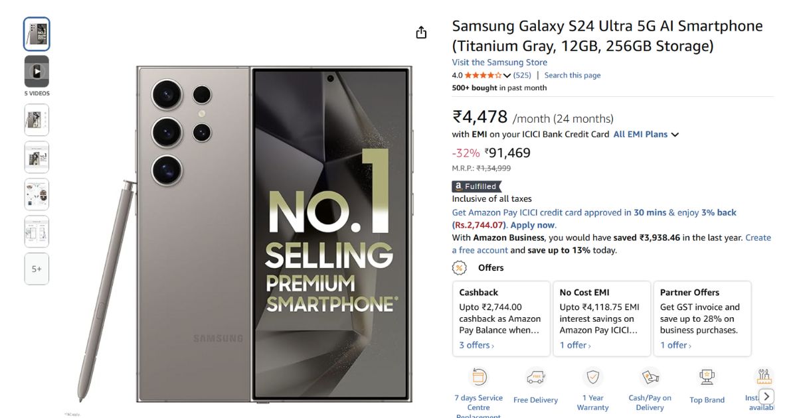Viewport: 797px width, 418px height.
Task: Select the first product image thumbnail
Action: (37, 34)
